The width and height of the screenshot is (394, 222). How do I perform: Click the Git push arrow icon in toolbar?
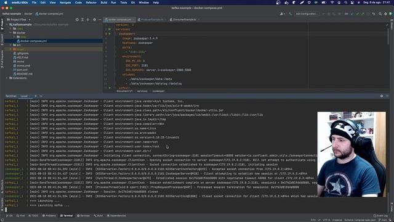coord(363,14)
